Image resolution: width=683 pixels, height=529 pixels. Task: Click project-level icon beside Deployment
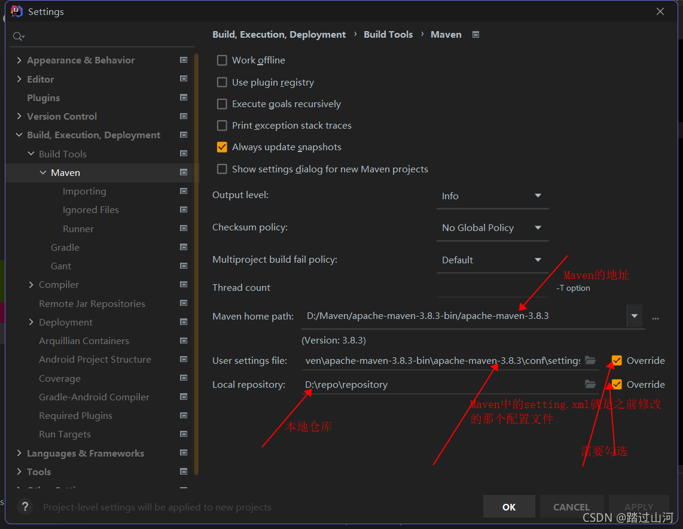point(184,322)
